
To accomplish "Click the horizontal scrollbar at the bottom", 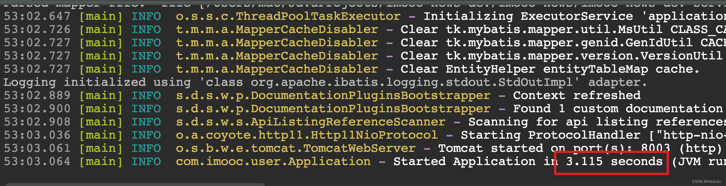I will [x=135, y=184].
